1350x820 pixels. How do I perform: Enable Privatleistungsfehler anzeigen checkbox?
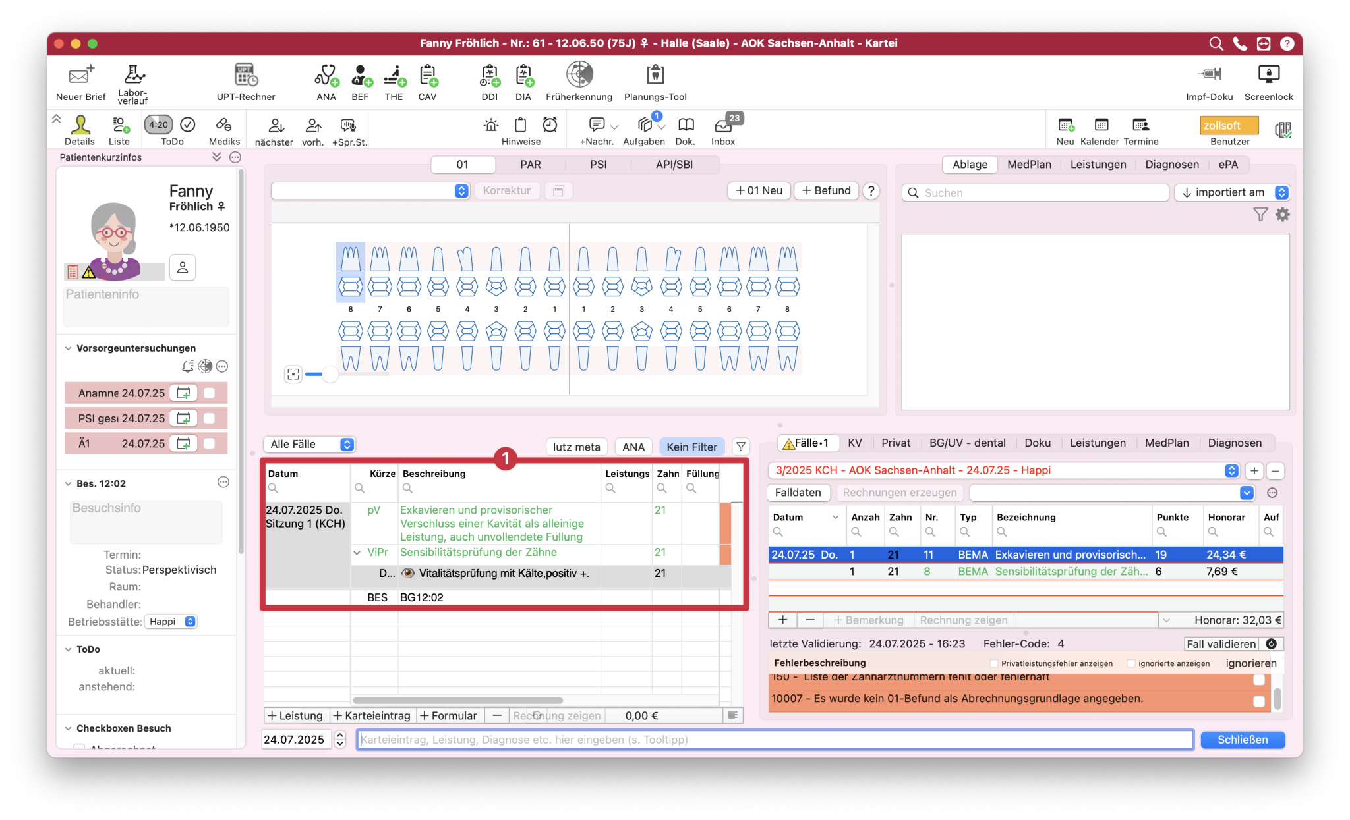(994, 663)
